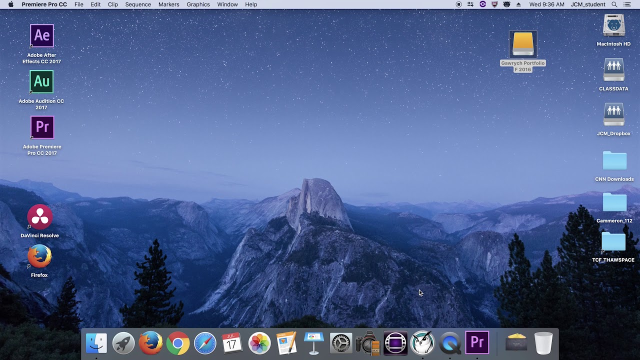Open the Premiere Pro CC application menu
The image size is (640, 360).
click(44, 4)
